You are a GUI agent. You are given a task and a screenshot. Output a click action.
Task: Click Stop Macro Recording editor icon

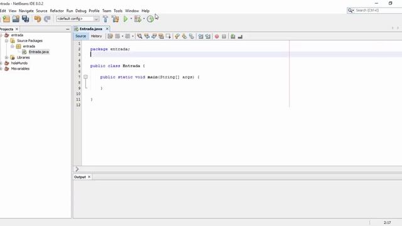pyautogui.click(x=224, y=36)
